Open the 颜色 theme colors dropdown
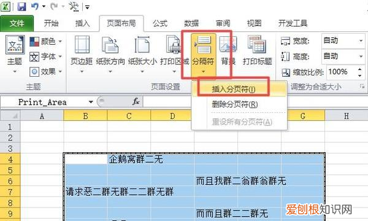Image resolution: width=368 pixels, height=221 pixels. (46, 42)
